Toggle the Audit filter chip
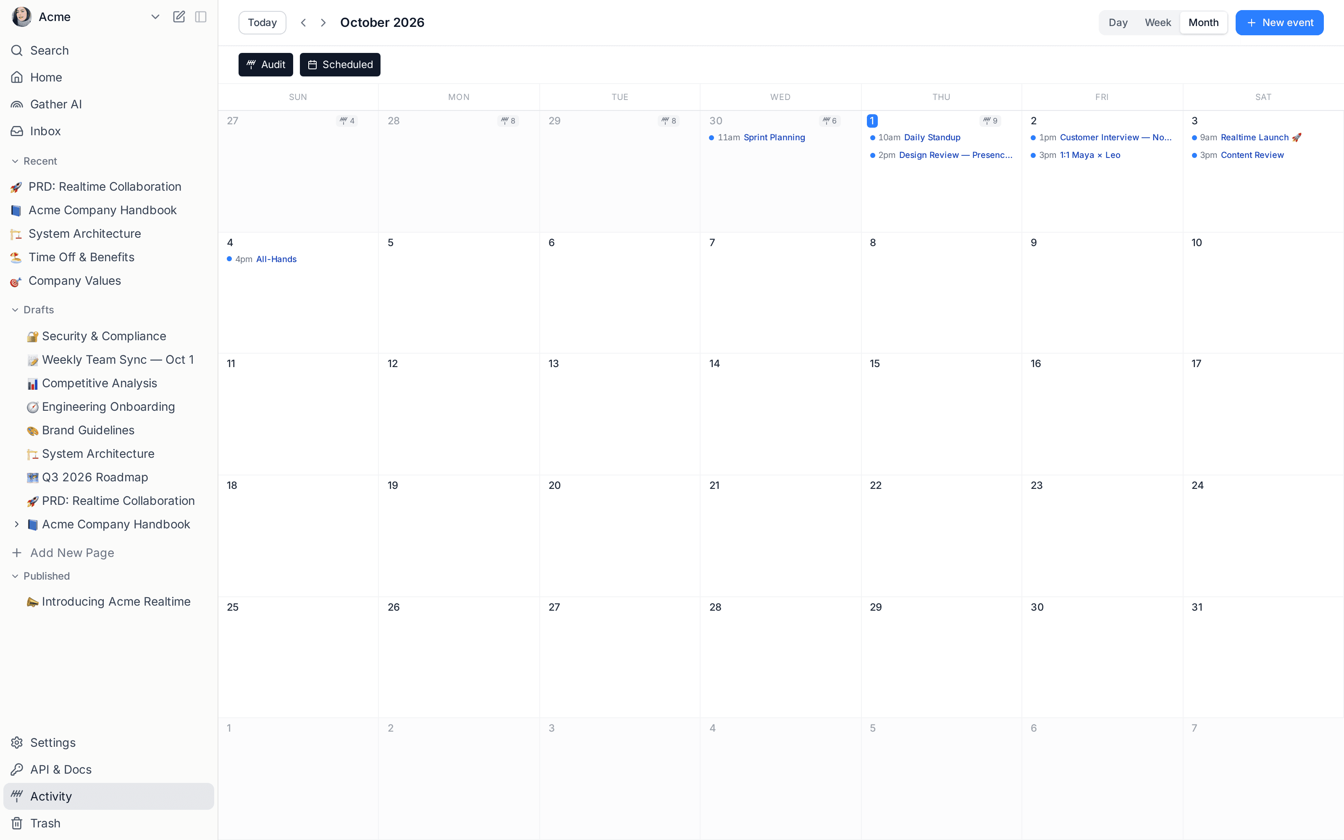This screenshot has height=840, width=1344. (265, 64)
